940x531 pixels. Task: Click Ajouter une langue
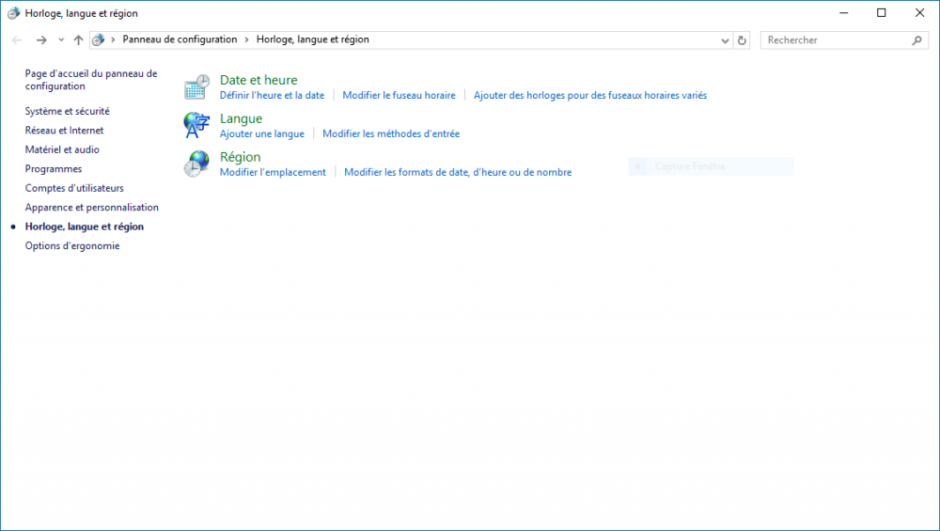[x=262, y=133]
